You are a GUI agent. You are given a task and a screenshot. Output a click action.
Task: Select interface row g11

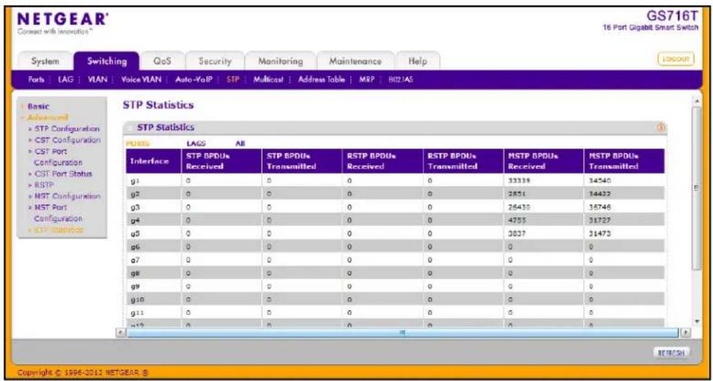395,314
